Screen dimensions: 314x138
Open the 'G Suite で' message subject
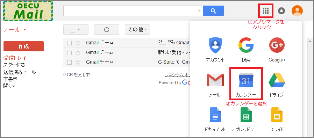coord(174,62)
